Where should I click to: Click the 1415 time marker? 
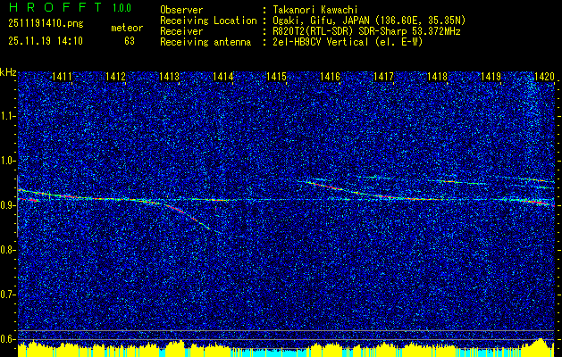[276, 77]
